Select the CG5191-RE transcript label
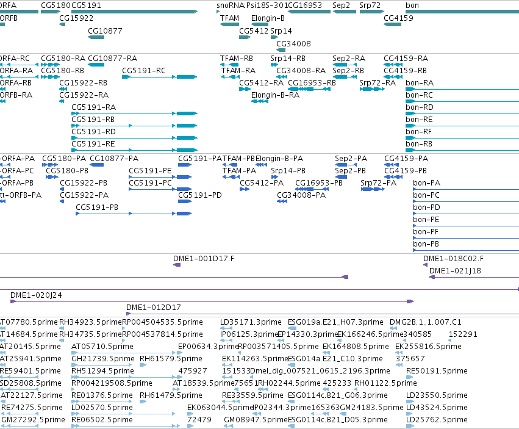Screen dimensions: 519x429 (93, 144)
